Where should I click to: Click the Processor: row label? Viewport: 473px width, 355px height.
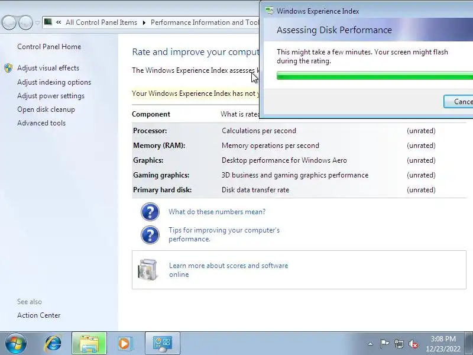point(150,131)
